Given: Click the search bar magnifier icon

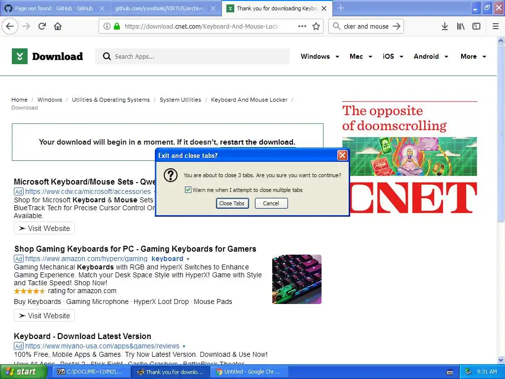Looking at the screenshot, I should tap(336, 27).
